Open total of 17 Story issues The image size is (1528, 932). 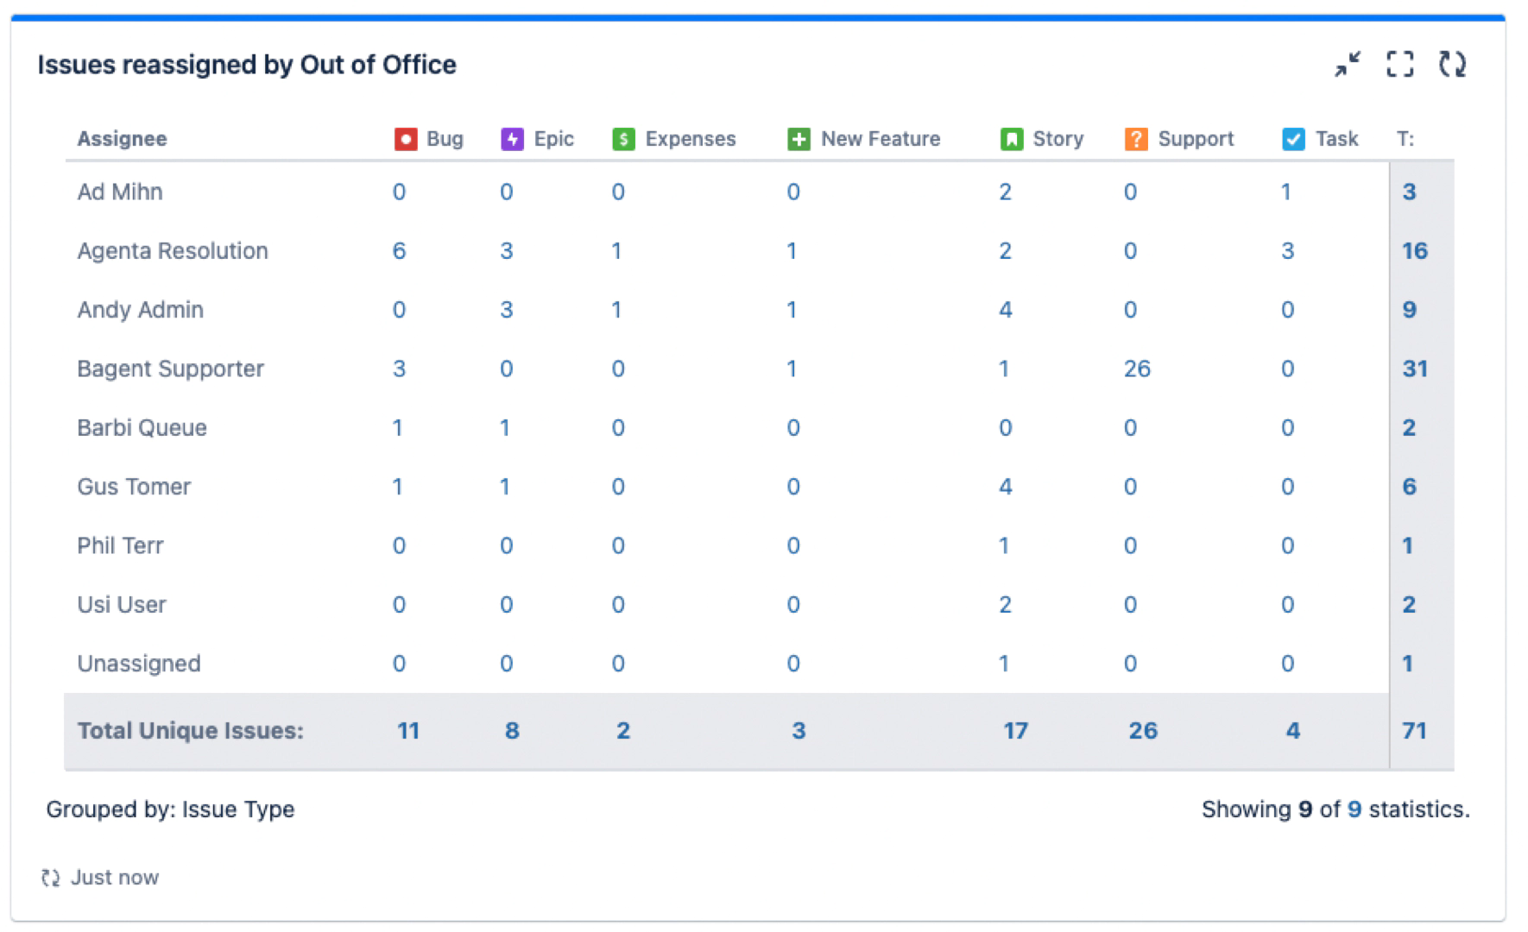(1015, 731)
